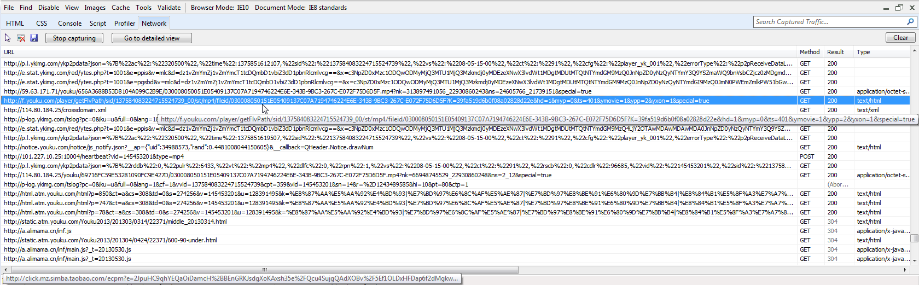919x285 pixels.
Task: Switch to the Profiler tab
Action: coord(125,24)
